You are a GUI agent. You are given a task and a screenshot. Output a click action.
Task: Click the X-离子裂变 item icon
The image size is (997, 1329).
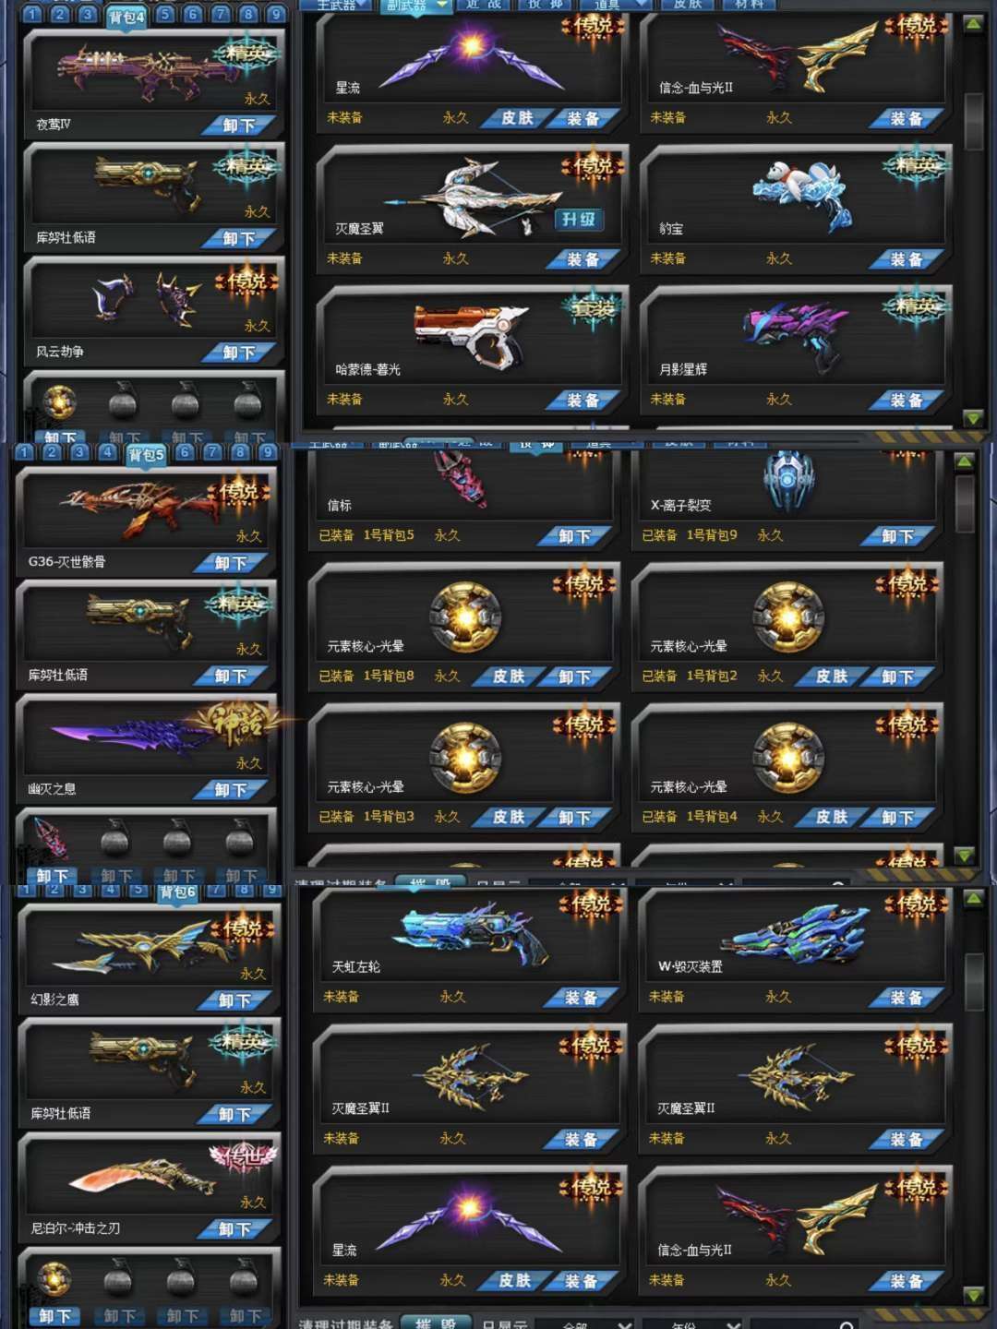pyautogui.click(x=787, y=479)
